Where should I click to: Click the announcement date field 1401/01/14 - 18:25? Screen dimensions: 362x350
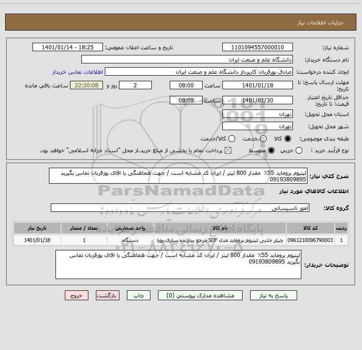68,47
